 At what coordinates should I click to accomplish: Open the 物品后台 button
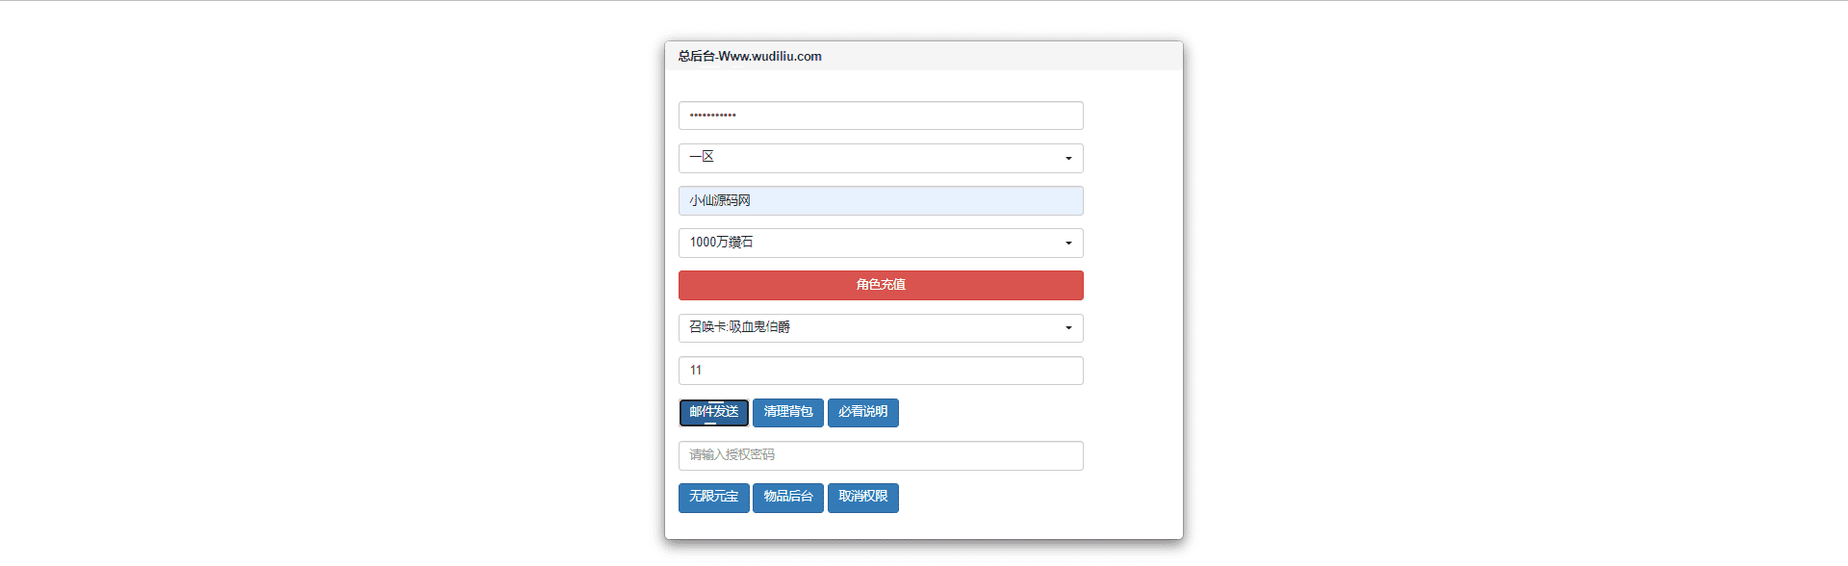click(788, 498)
